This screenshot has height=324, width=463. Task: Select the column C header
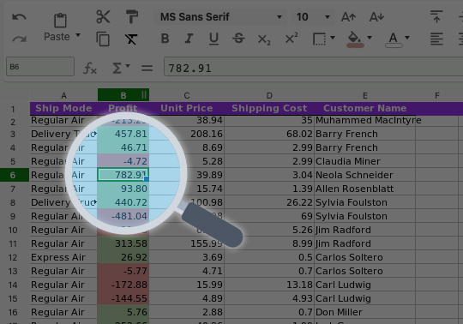pos(187,96)
